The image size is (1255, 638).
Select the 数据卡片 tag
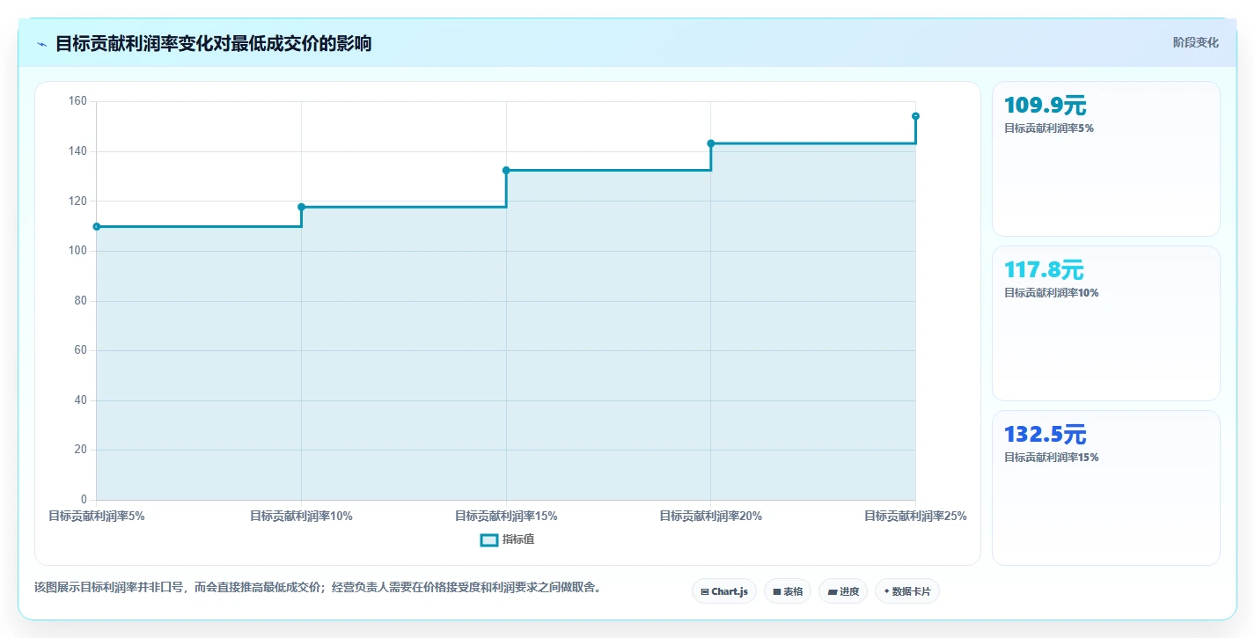point(907,591)
